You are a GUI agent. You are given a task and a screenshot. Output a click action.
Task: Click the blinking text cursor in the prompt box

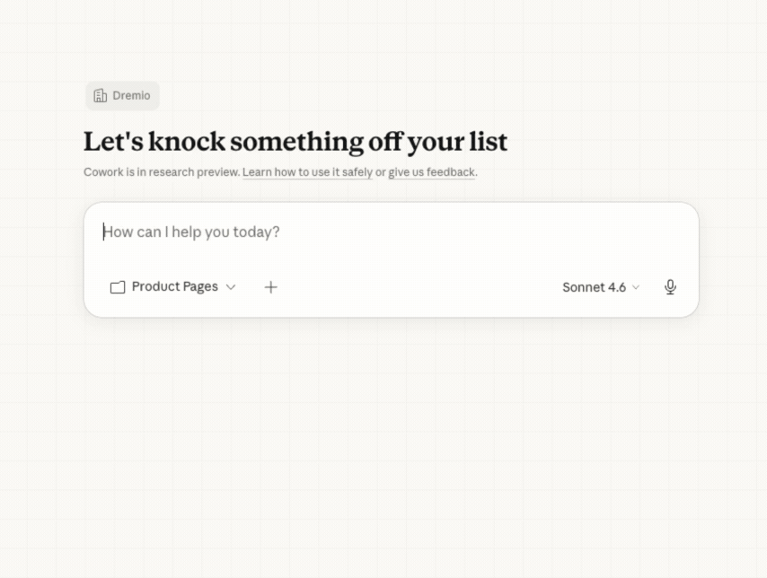104,232
